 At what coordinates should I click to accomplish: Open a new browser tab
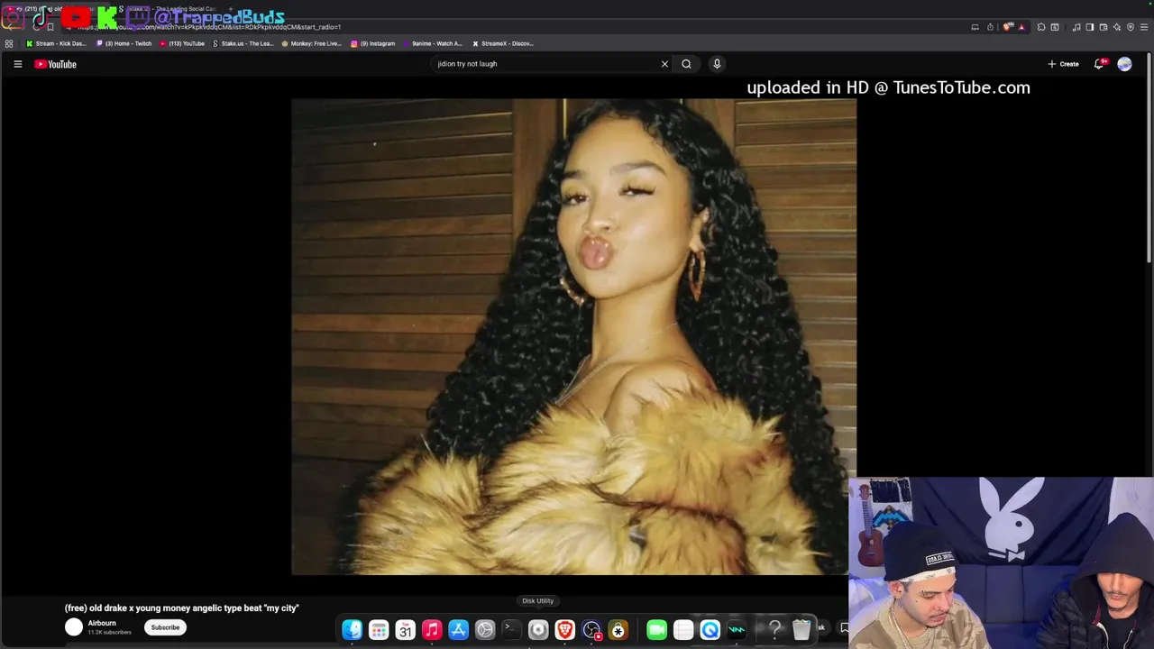tap(231, 9)
